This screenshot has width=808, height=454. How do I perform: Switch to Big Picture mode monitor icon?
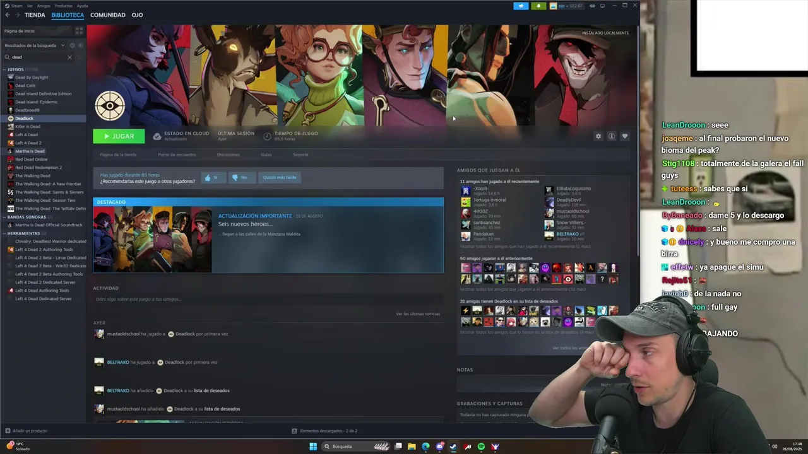(x=602, y=6)
